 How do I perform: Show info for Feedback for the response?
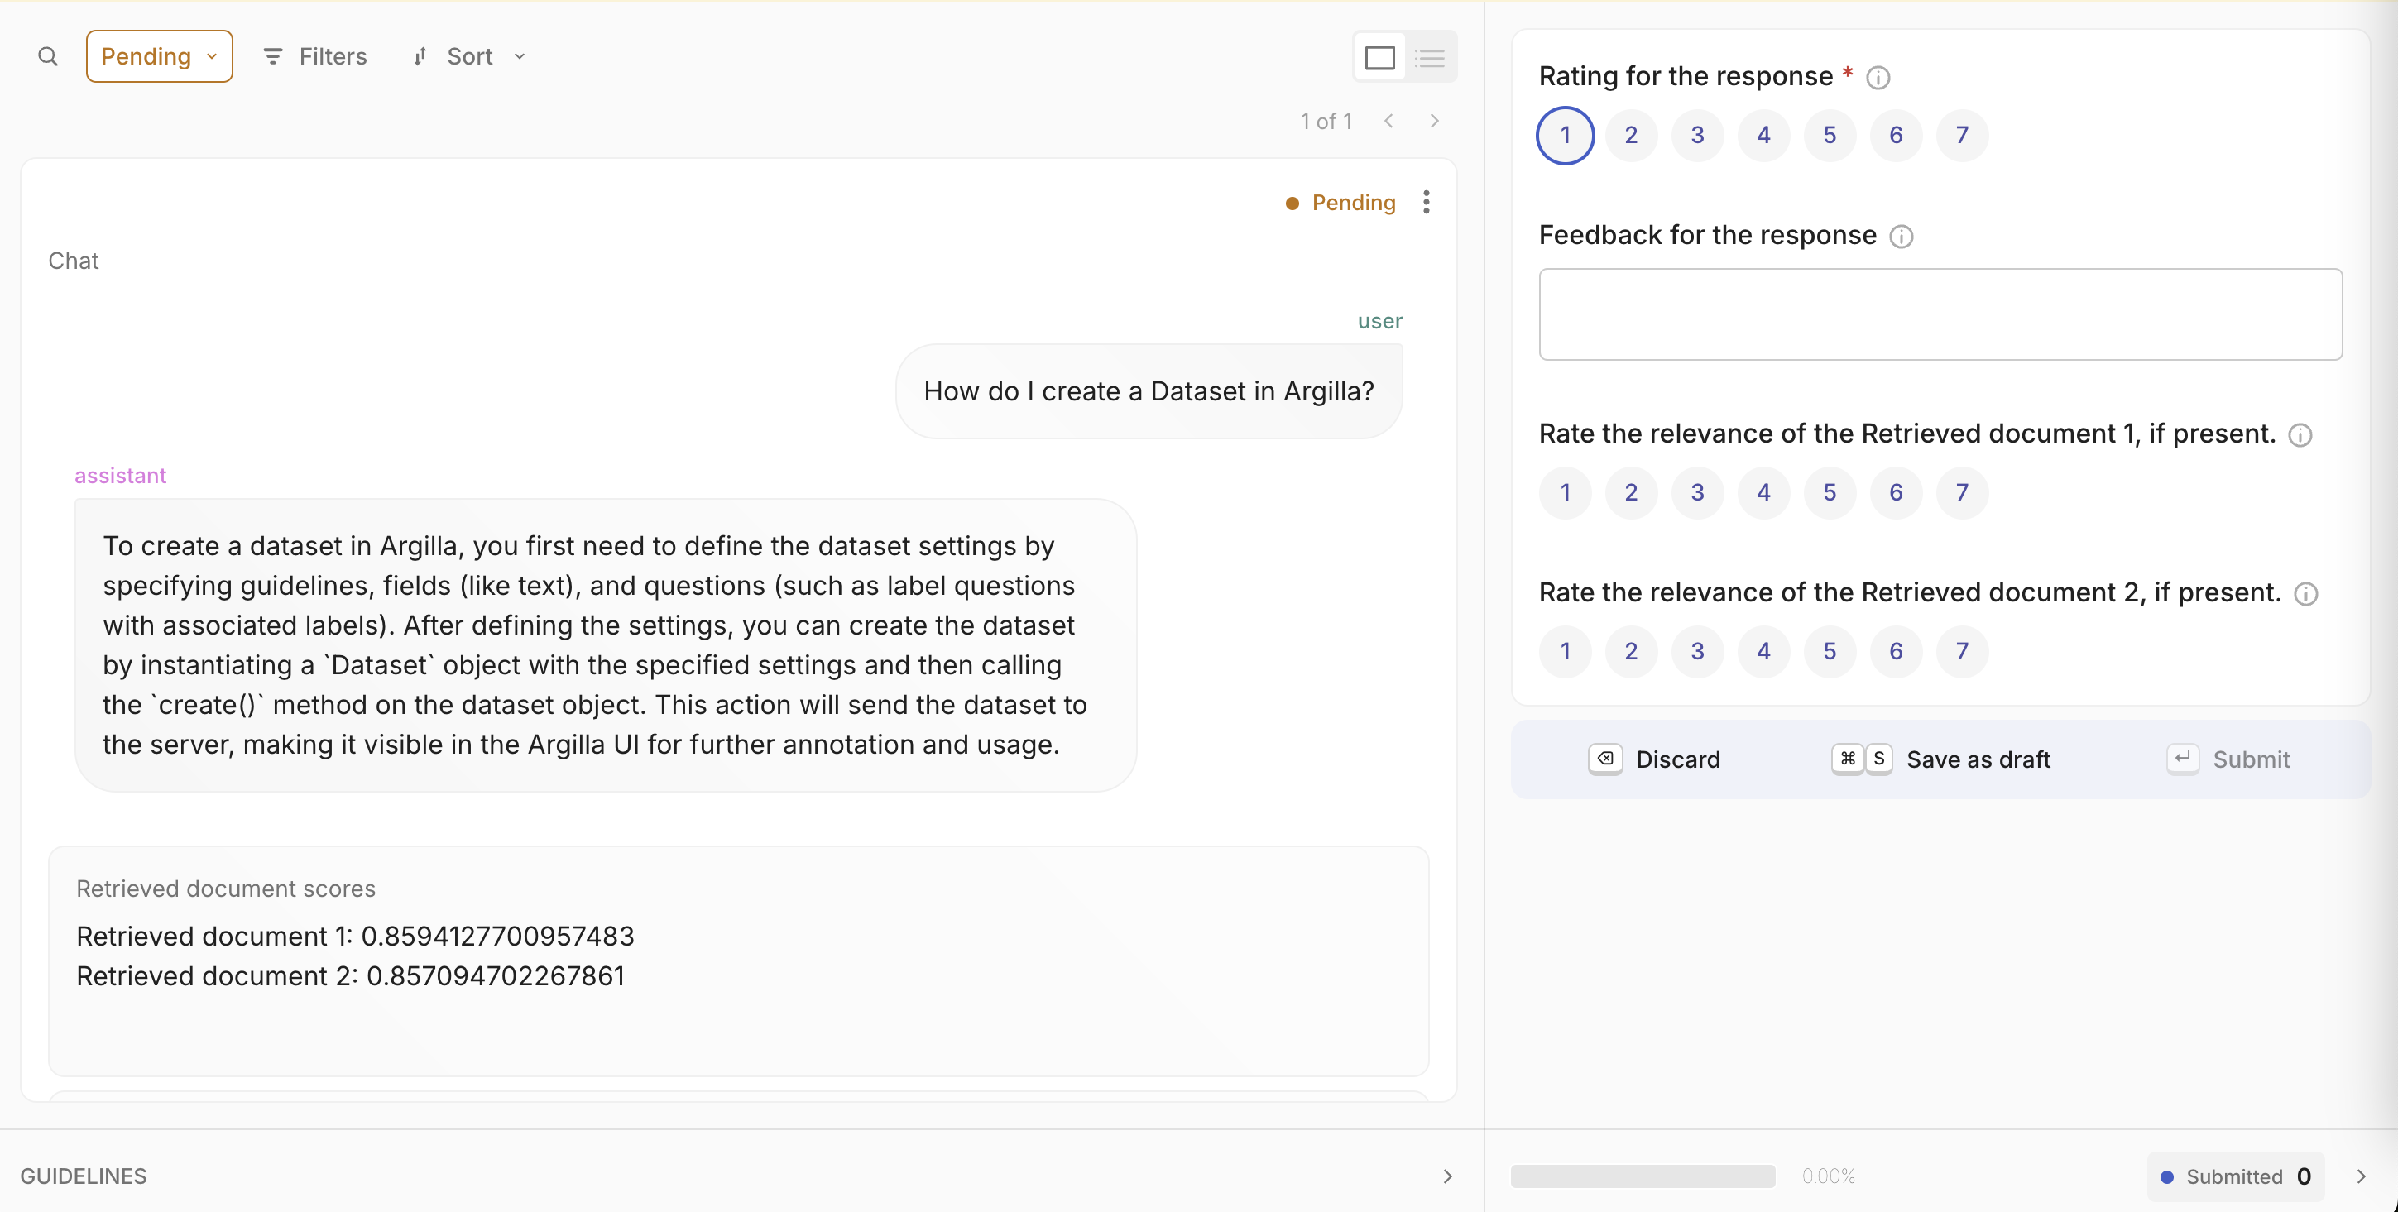tap(1902, 237)
